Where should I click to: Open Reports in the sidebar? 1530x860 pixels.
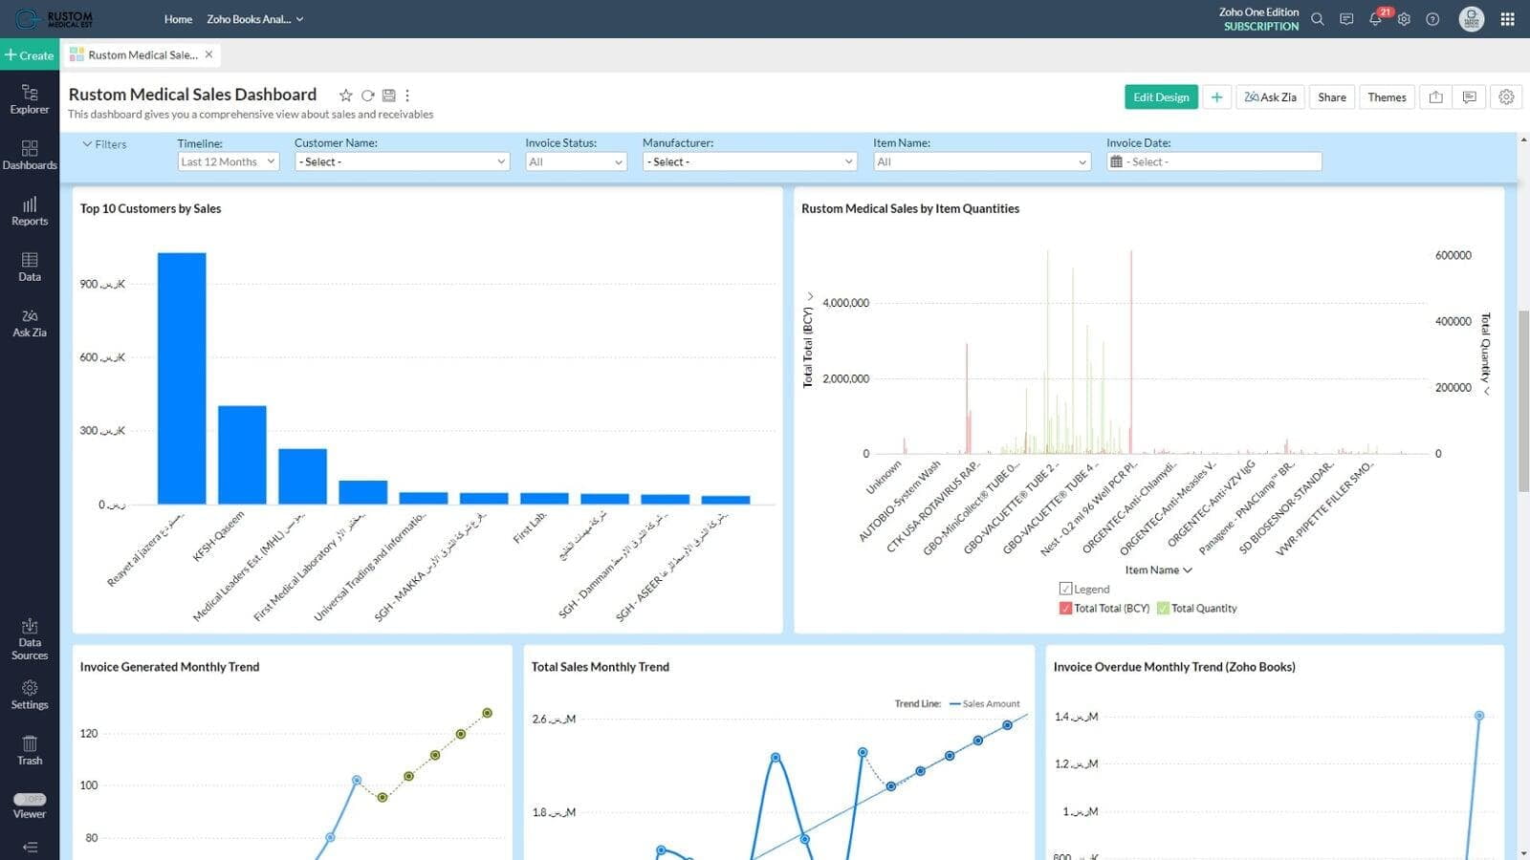[30, 211]
